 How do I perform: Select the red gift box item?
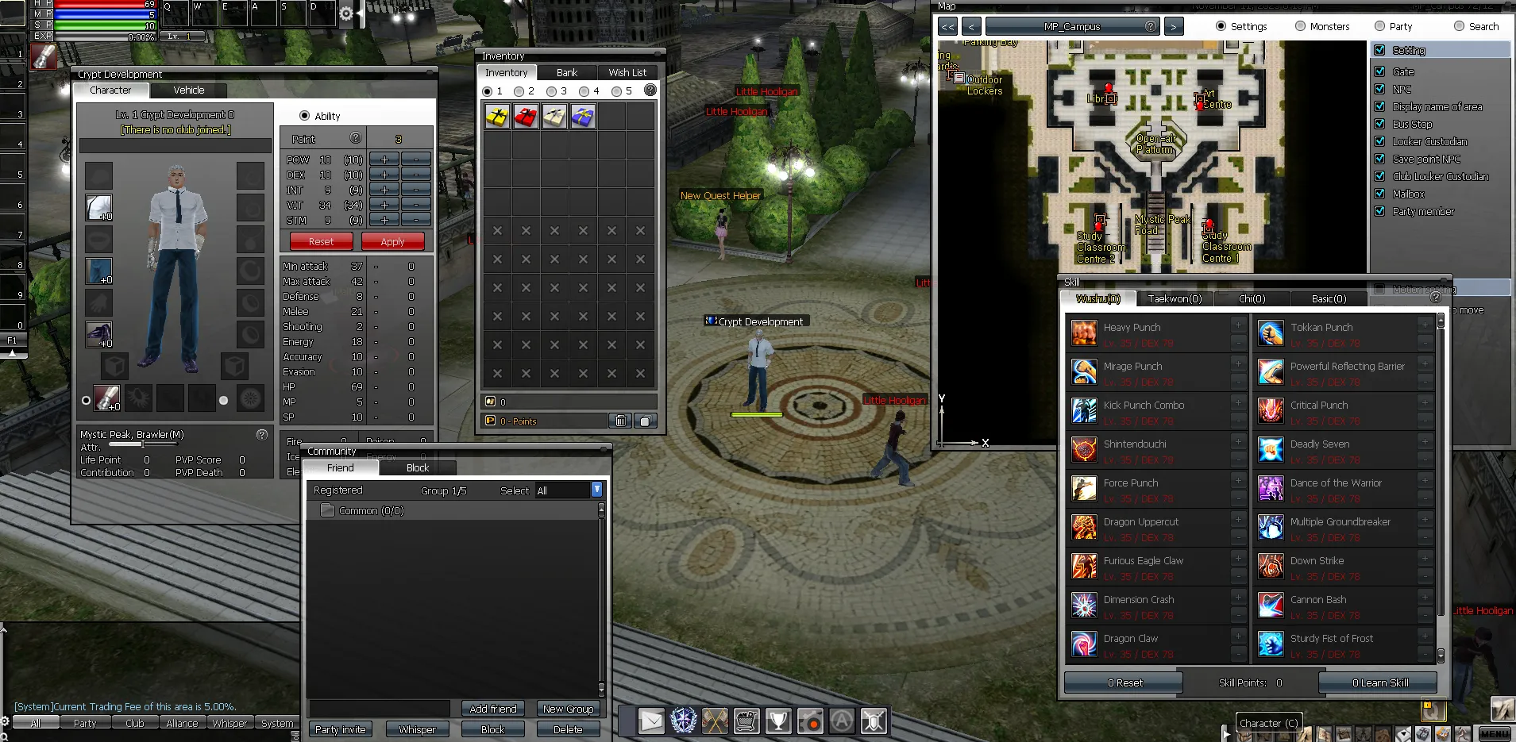point(526,117)
